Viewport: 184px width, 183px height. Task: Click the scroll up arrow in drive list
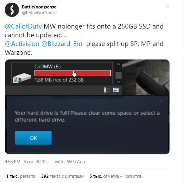(119, 64)
